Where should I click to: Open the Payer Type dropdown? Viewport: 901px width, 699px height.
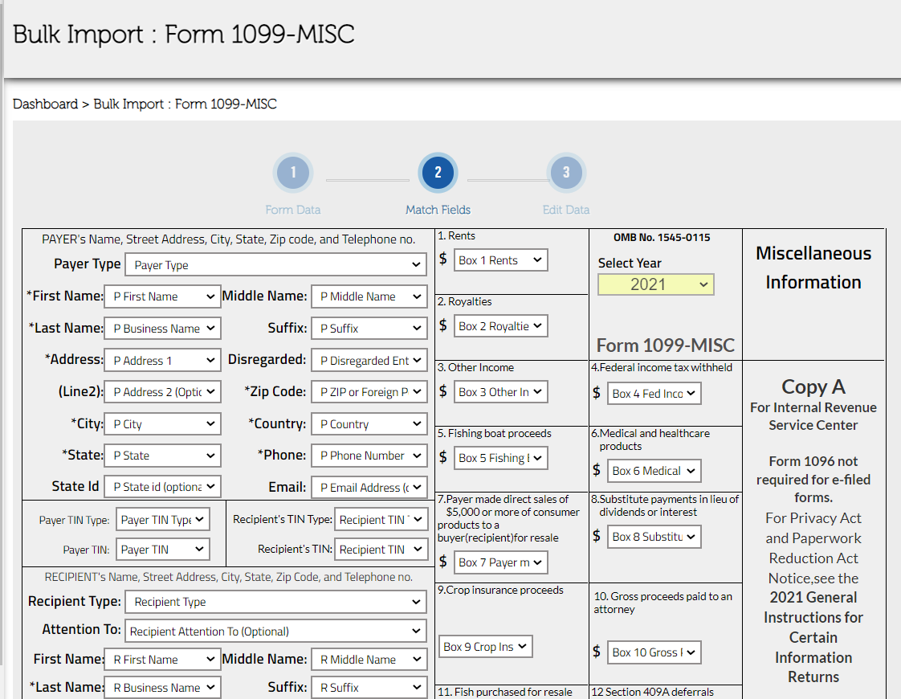coord(275,264)
